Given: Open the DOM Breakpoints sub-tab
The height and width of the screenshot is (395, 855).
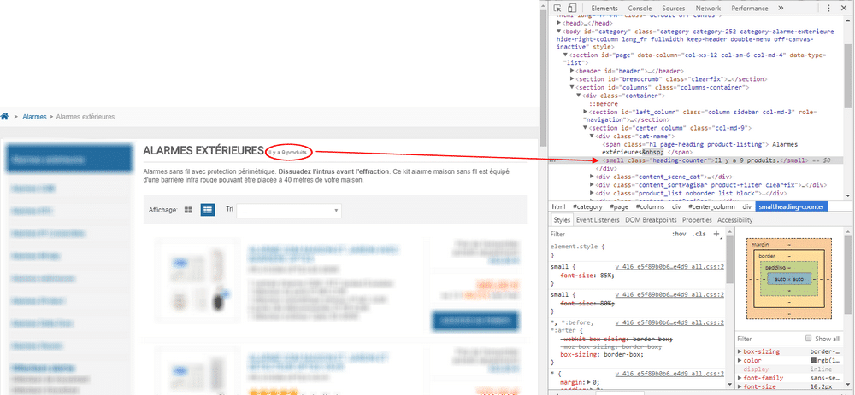Looking at the screenshot, I should point(651,220).
